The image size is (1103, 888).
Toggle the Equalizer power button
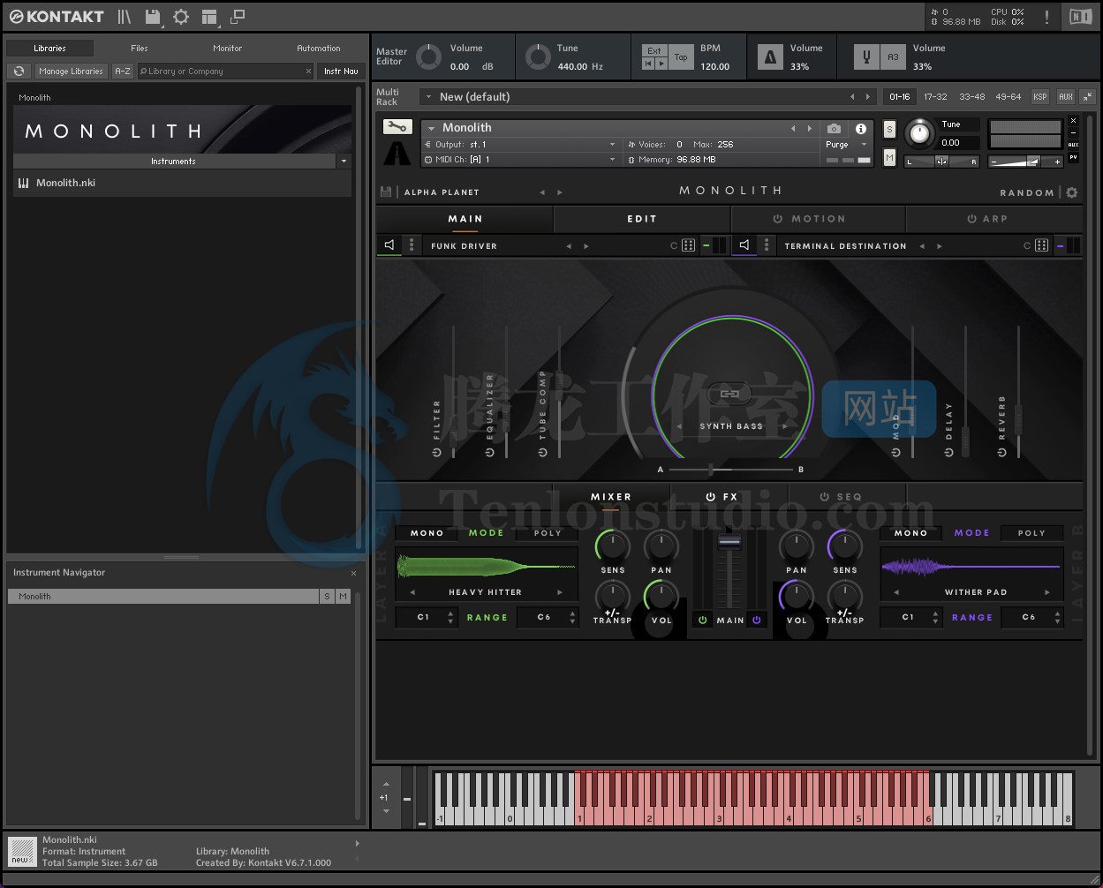pos(490,452)
